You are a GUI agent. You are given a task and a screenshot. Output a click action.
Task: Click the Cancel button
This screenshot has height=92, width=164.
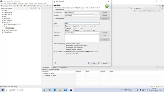pyautogui.click(x=105, y=63)
